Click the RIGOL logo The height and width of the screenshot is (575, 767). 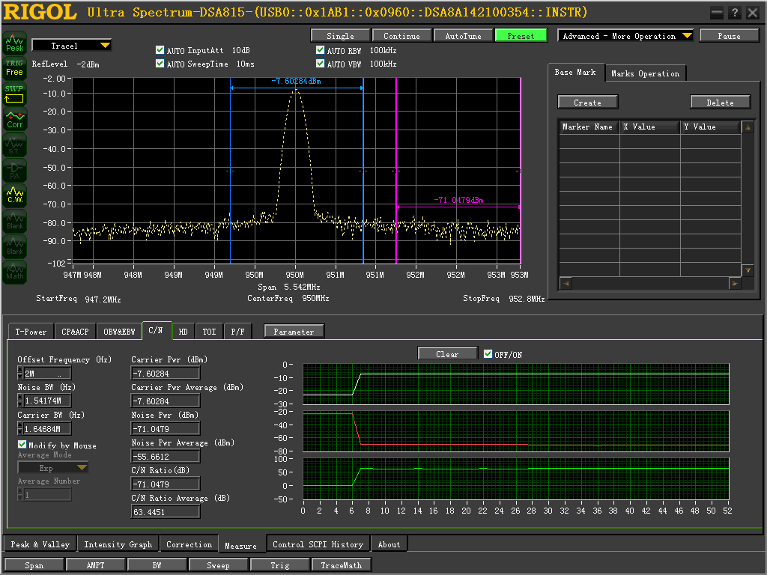(40, 12)
